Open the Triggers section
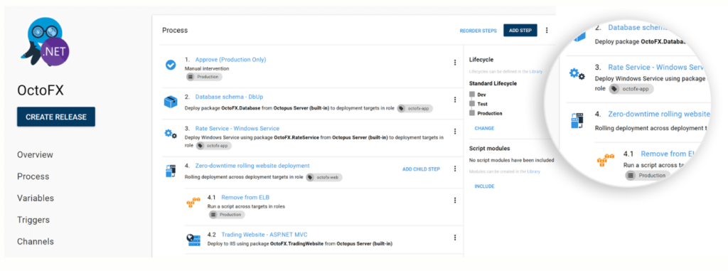Viewport: 728px width, 271px height. coord(33,220)
